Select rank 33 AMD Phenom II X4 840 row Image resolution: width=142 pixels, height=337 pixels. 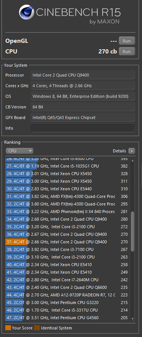pyautogui.click(x=67, y=212)
